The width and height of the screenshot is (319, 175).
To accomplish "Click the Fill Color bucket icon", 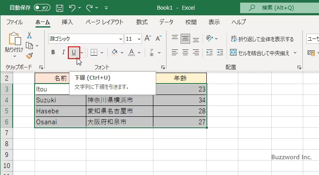I will pos(114,52).
